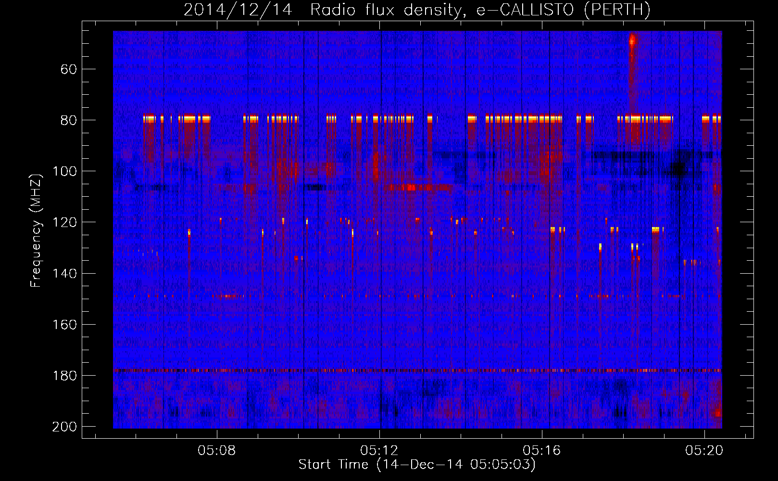Click the 'Start Time (14-Dec-14 05:05:03)' label

tap(417, 465)
